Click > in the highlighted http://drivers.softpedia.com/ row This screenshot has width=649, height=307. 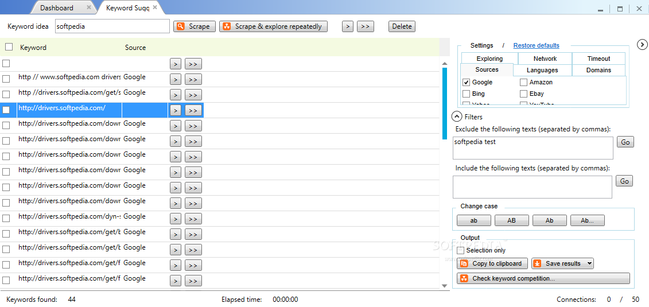click(176, 111)
